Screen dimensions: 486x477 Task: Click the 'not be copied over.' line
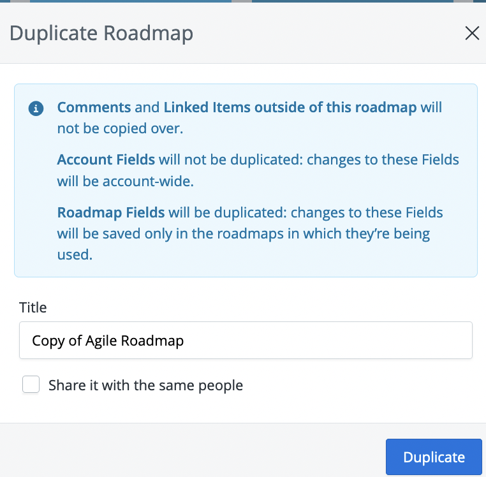tap(121, 129)
